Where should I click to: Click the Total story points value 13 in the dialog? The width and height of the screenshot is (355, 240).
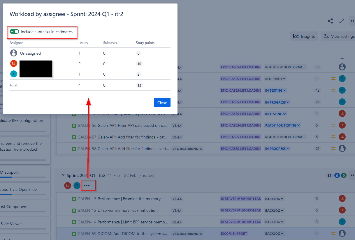tap(139, 85)
